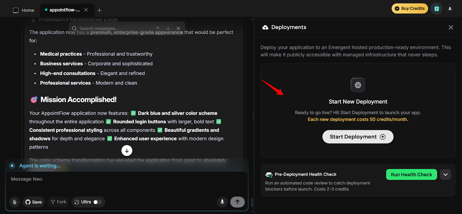Viewport: 462px width, 214px height.
Task: Click 'Rounded login buttons' text
Action: click(x=139, y=122)
